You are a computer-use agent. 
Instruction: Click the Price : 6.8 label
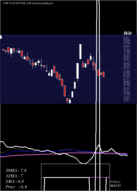[16, 187]
